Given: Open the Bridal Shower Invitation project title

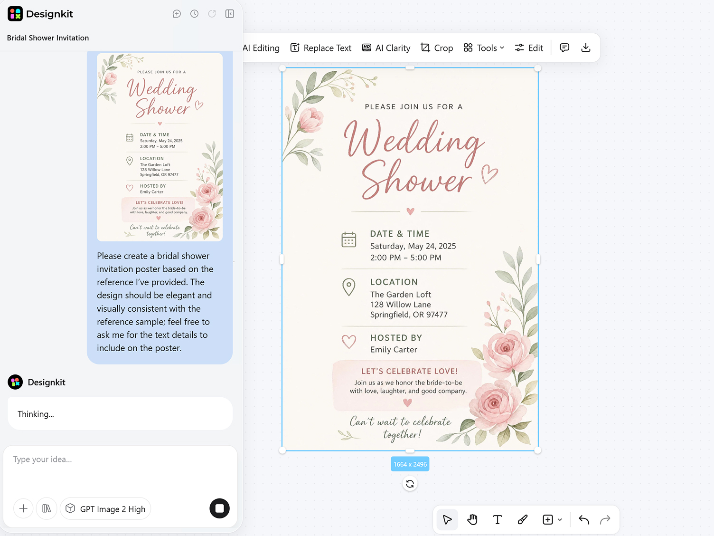Looking at the screenshot, I should 48,38.
